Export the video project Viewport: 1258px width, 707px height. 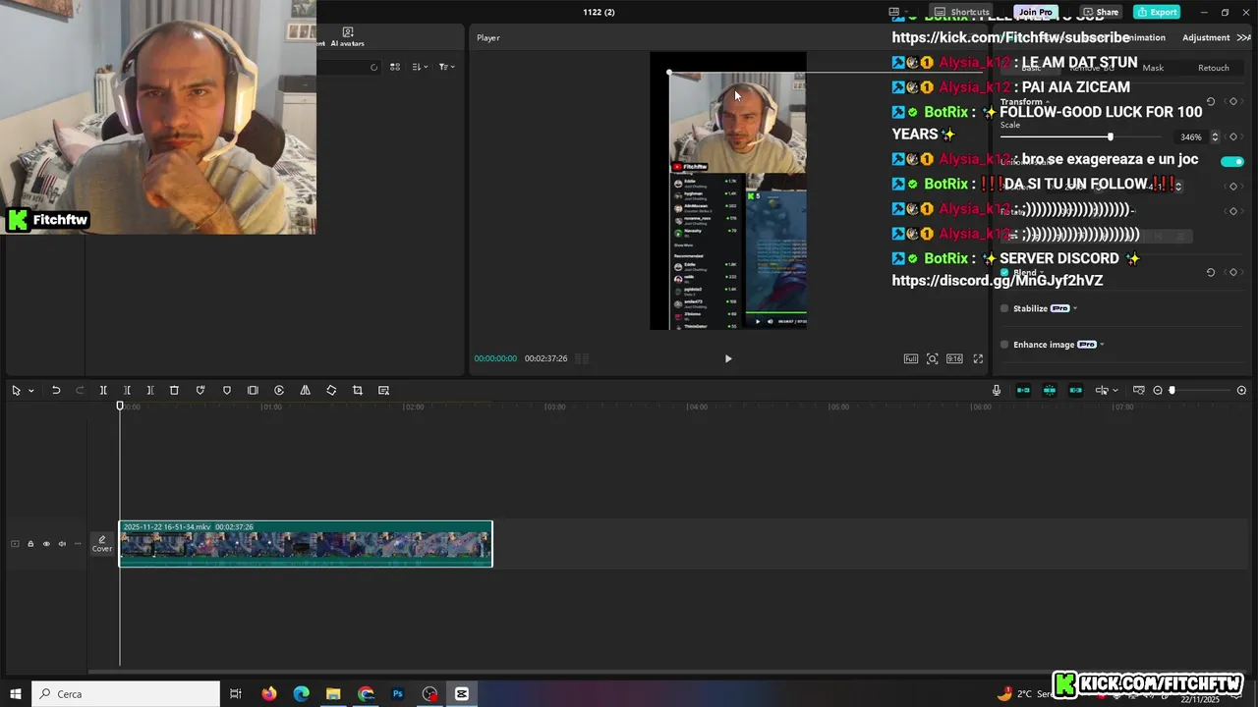point(1157,12)
